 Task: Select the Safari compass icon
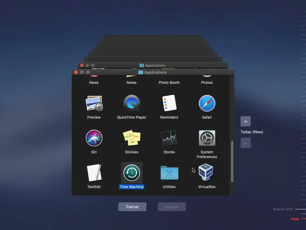(x=207, y=103)
